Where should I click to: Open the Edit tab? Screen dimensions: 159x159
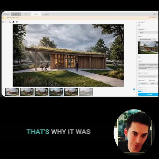(26, 14)
